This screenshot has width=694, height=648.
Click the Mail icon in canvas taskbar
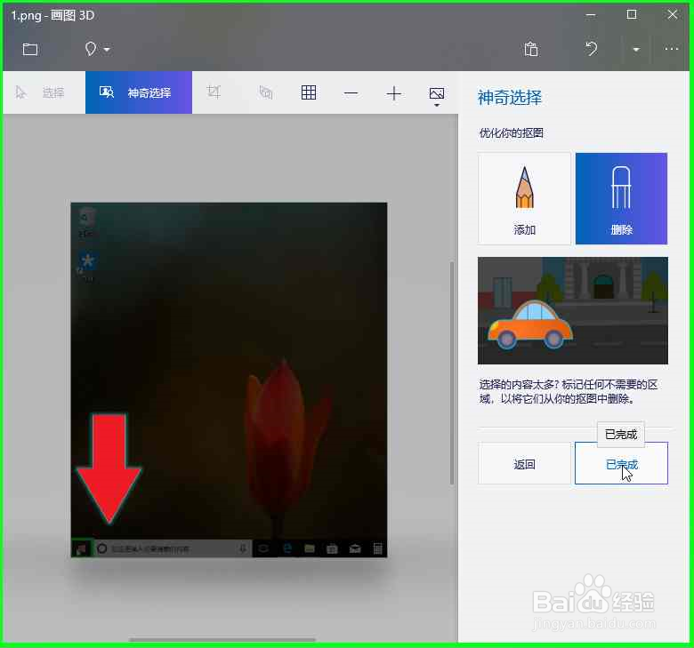[x=355, y=549]
